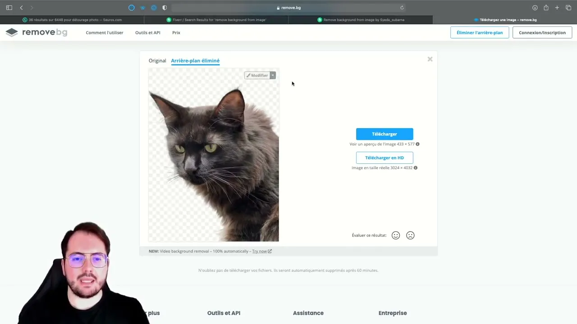
Task: Click the remove.bg logo
Action: (36, 32)
